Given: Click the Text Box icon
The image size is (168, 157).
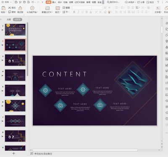Looking at the screenshot, I should tap(158, 8).
